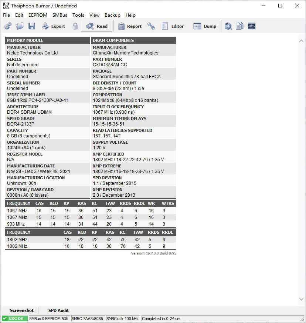Click the 933 MHz frequency row

pos(91,224)
